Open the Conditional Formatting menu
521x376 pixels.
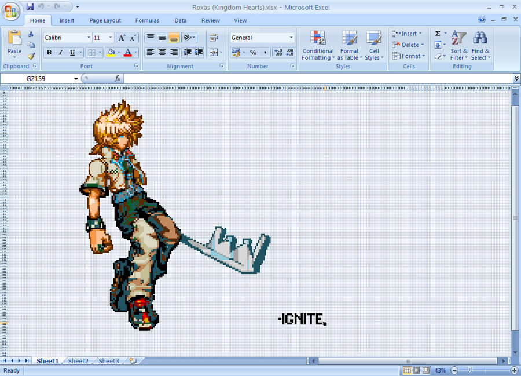point(318,46)
